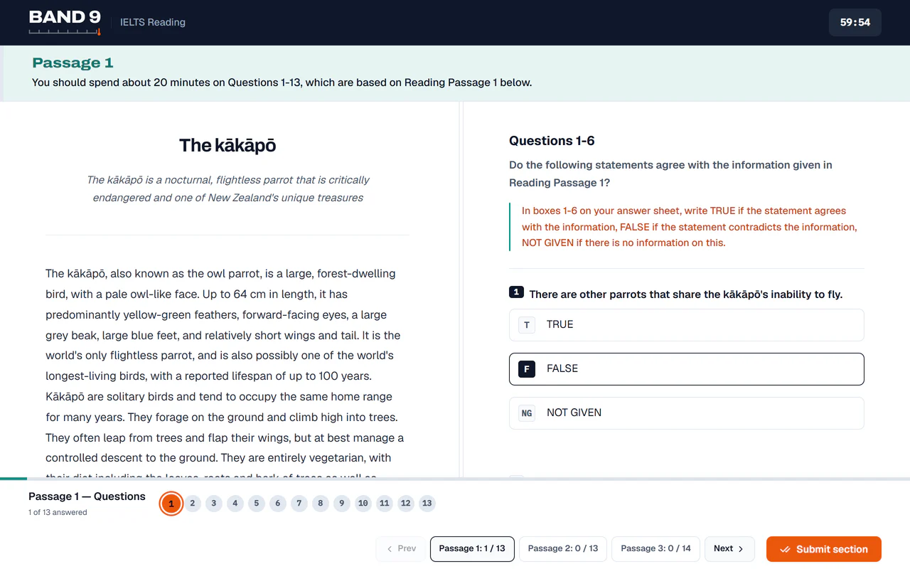Jump to question 7 in the navigator
Viewport: 910px width, 569px height.
click(299, 504)
